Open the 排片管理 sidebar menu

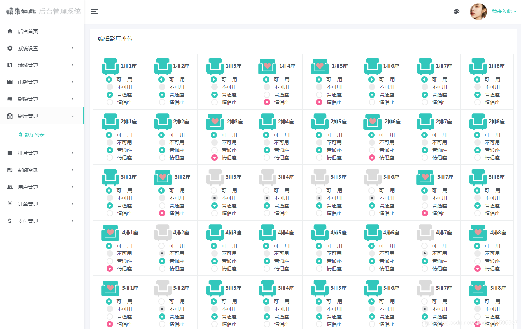(x=42, y=153)
